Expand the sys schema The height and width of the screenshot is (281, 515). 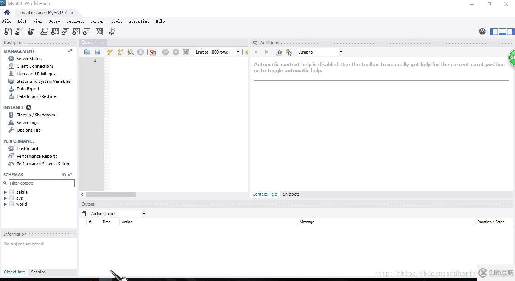pos(5,198)
